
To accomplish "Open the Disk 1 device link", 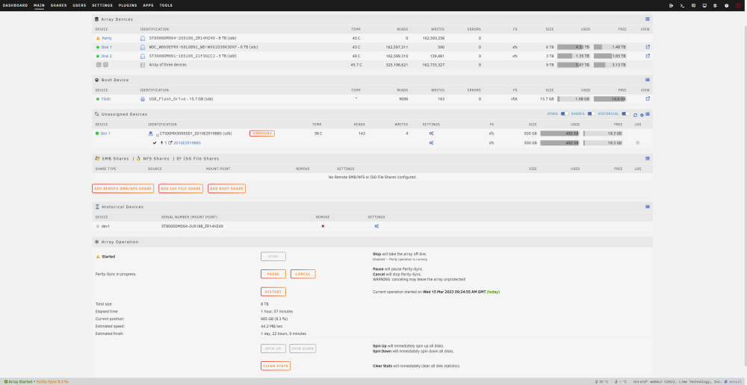I will [x=107, y=47].
